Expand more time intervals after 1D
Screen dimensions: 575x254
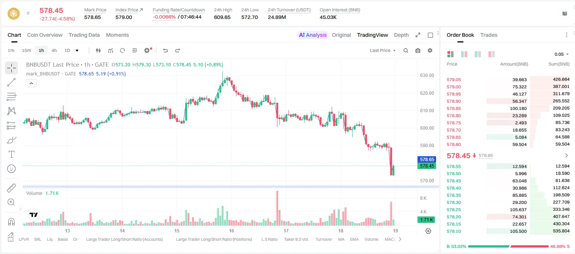coord(77,50)
